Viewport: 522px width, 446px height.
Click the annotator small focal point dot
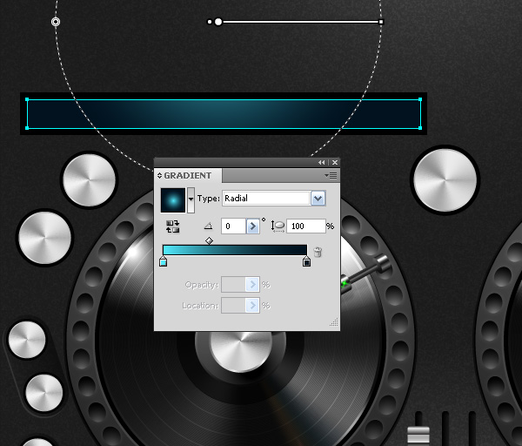210,22
